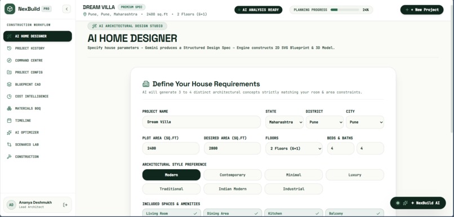Toggle the Balcony amenity
This screenshot has height=217, width=454.
pyautogui.click(x=355, y=213)
